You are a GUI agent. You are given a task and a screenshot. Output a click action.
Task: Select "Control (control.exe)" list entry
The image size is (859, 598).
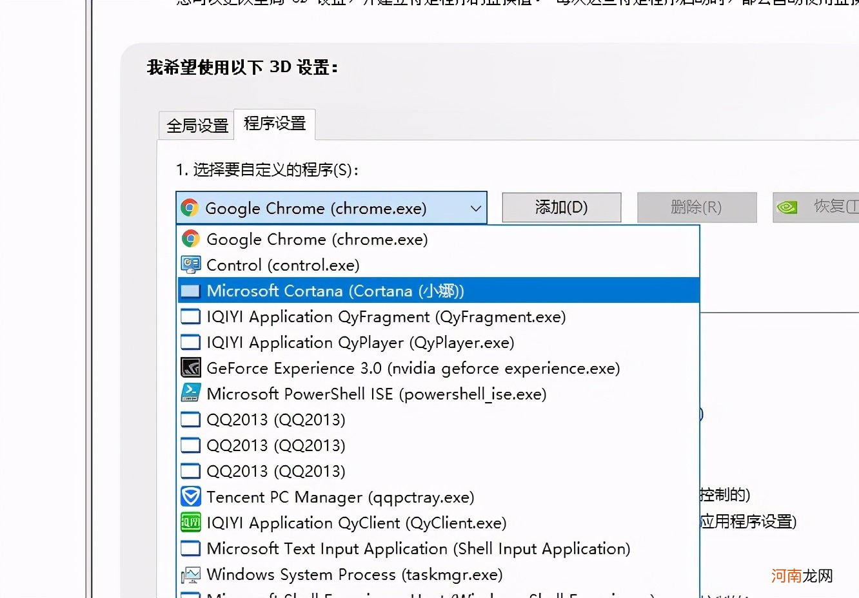click(439, 265)
